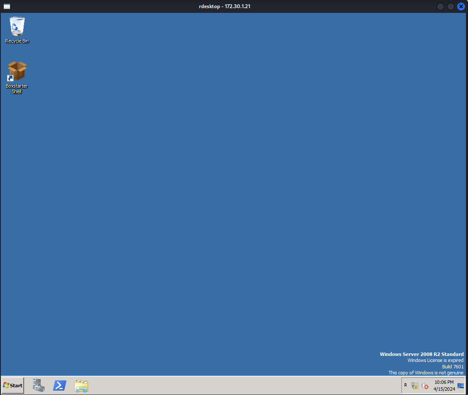Launch Server Manager from the taskbar
This screenshot has height=395, width=468.
click(39, 385)
